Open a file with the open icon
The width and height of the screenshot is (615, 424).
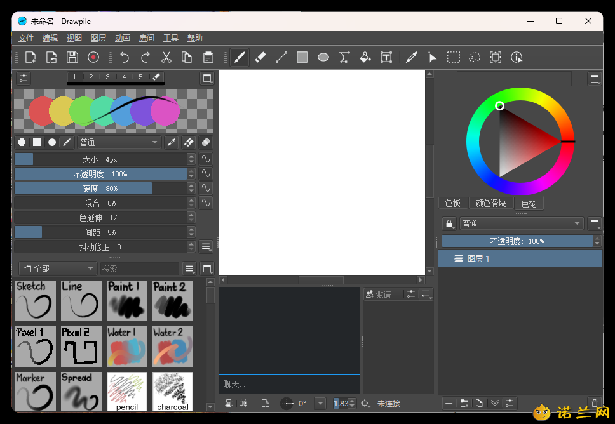51,57
